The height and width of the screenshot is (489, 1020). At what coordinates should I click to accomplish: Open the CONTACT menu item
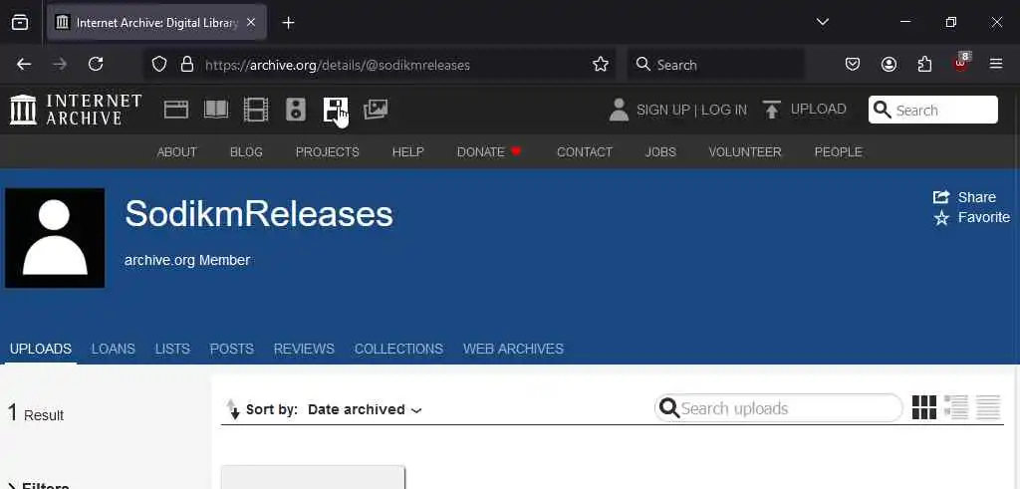(x=584, y=152)
